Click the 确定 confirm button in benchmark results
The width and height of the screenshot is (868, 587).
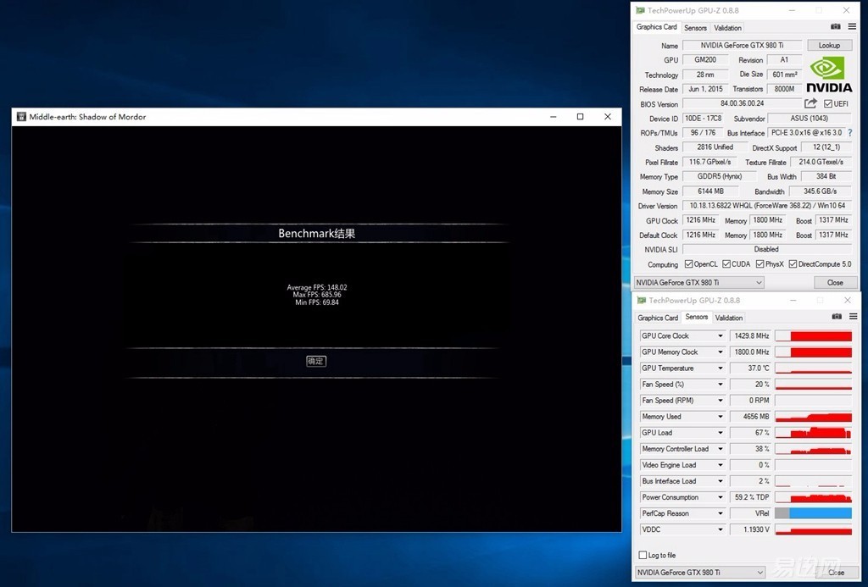[316, 361]
